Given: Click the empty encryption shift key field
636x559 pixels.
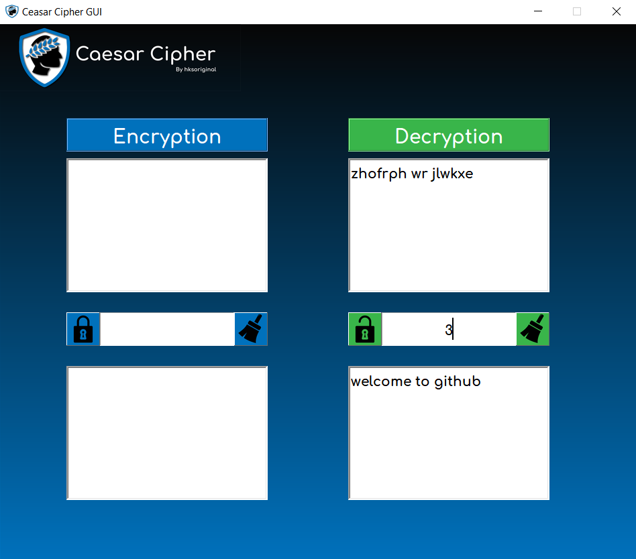Looking at the screenshot, I should pyautogui.click(x=166, y=329).
